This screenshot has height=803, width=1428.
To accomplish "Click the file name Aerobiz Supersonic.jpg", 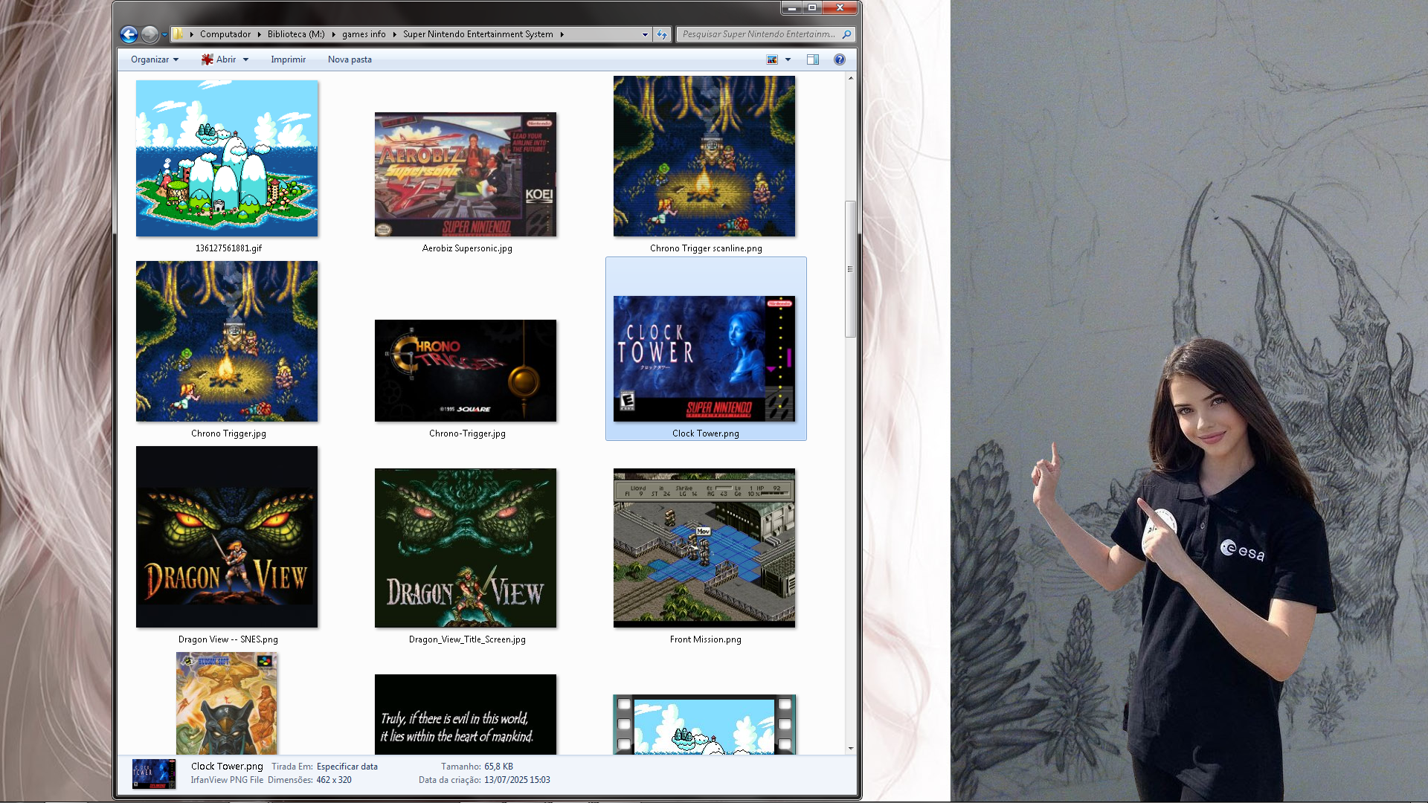I will tap(467, 248).
